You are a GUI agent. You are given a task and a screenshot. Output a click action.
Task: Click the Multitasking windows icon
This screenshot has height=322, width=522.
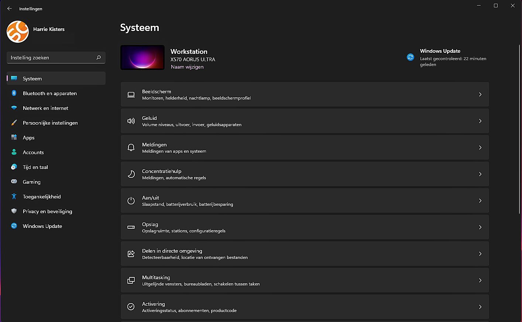pyautogui.click(x=131, y=280)
